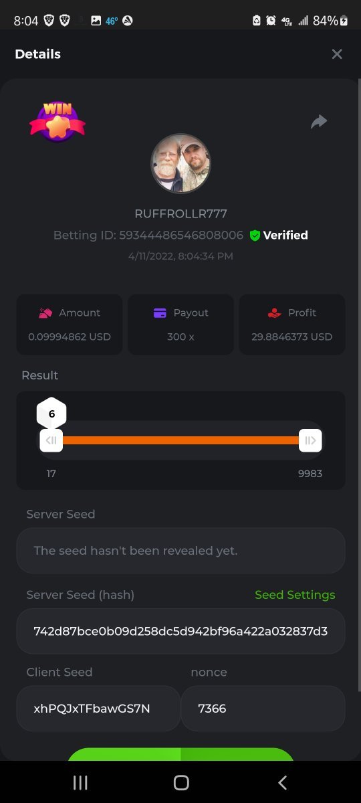The width and height of the screenshot is (361, 803).
Task: Tap the Amount dice icon
Action: [45, 313]
